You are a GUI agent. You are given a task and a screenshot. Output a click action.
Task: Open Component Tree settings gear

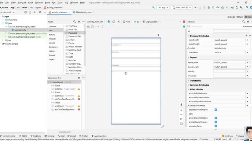coord(79,78)
